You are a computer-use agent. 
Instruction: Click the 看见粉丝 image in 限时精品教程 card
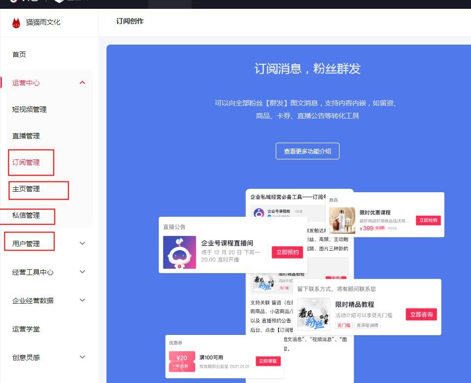click(314, 314)
